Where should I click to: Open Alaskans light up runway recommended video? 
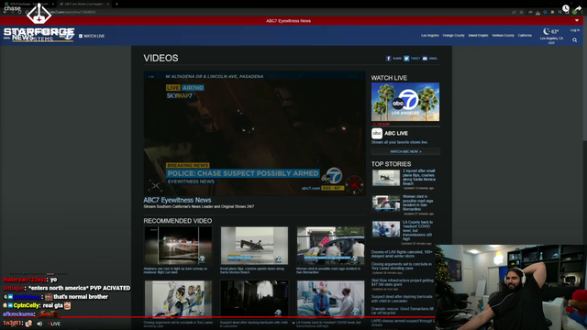click(178, 246)
